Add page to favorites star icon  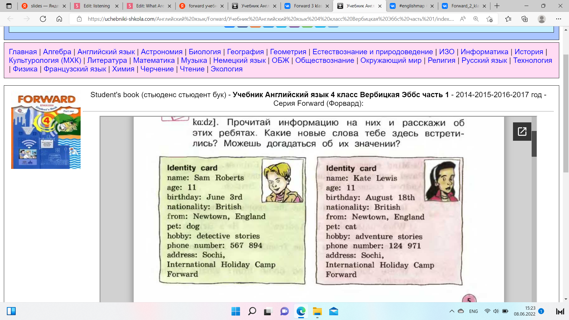(x=489, y=19)
